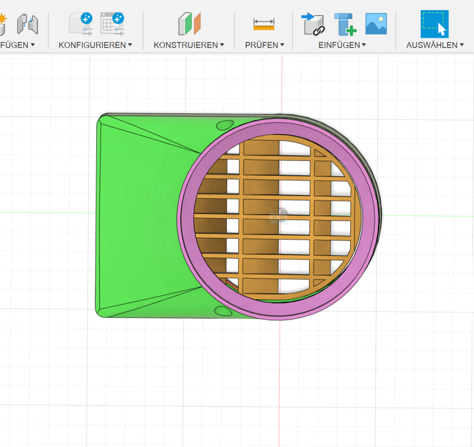Open the EINFÜGEN dropdown menu
This screenshot has height=447, width=474.
[x=342, y=45]
